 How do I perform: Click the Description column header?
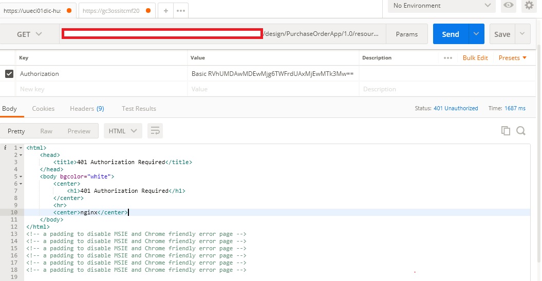tap(377, 57)
